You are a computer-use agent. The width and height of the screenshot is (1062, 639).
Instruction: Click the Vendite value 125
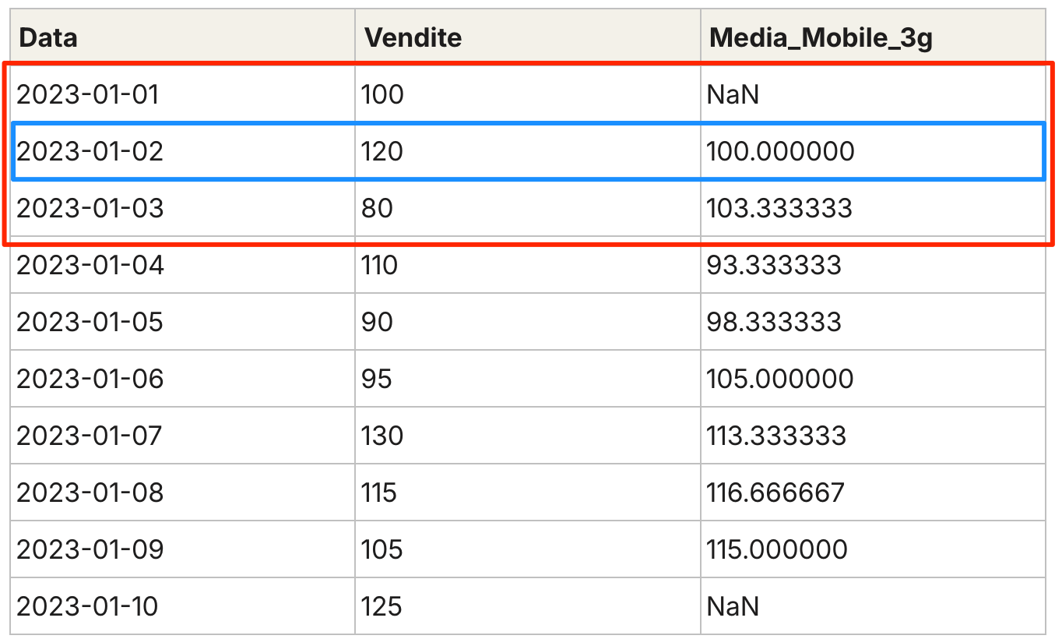[382, 605]
